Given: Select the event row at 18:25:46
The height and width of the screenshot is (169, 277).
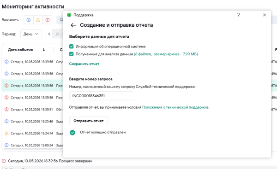Looking at the screenshot, I should (x=32, y=122).
